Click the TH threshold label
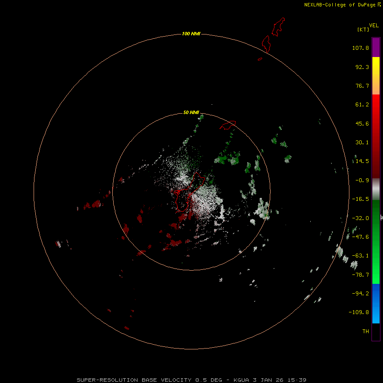 pos(366,332)
